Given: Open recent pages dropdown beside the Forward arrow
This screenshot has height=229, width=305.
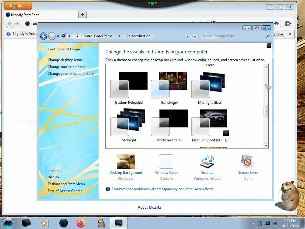Looking at the screenshot, I should (58, 36).
